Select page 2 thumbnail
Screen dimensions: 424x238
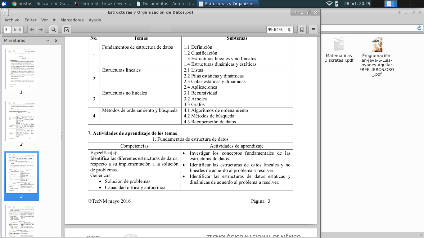point(21,121)
